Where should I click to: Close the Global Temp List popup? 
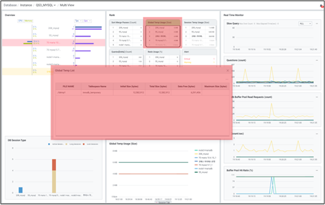pyautogui.click(x=228, y=70)
